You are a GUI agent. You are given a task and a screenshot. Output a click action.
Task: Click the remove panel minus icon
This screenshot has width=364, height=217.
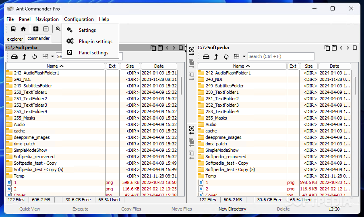[x=46, y=29]
